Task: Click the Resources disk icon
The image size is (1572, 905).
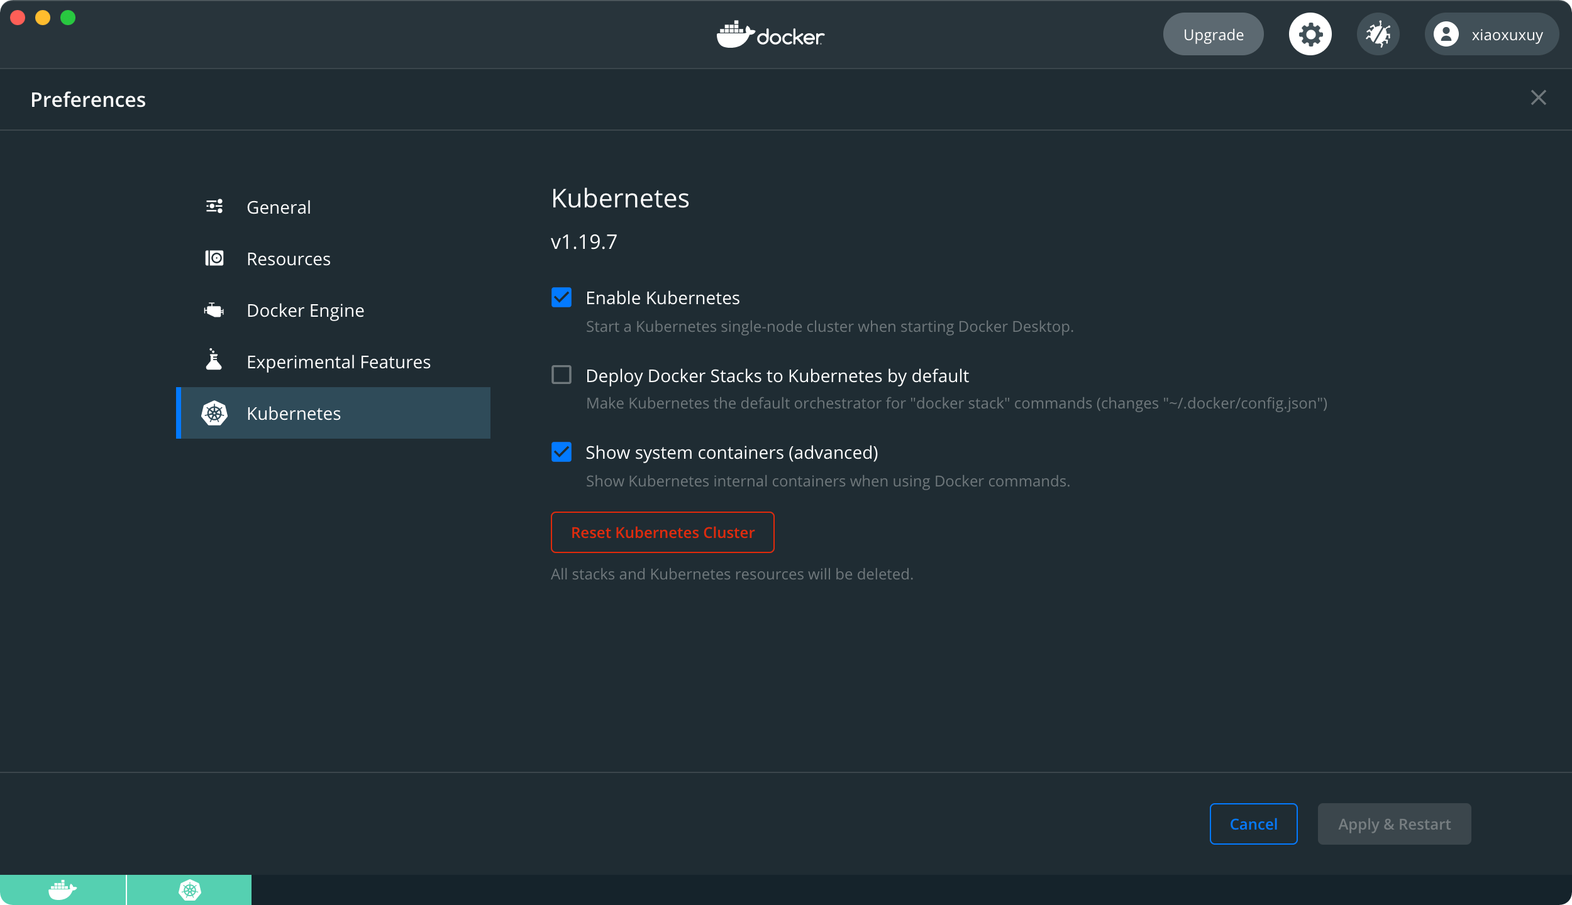Action: pyautogui.click(x=214, y=258)
